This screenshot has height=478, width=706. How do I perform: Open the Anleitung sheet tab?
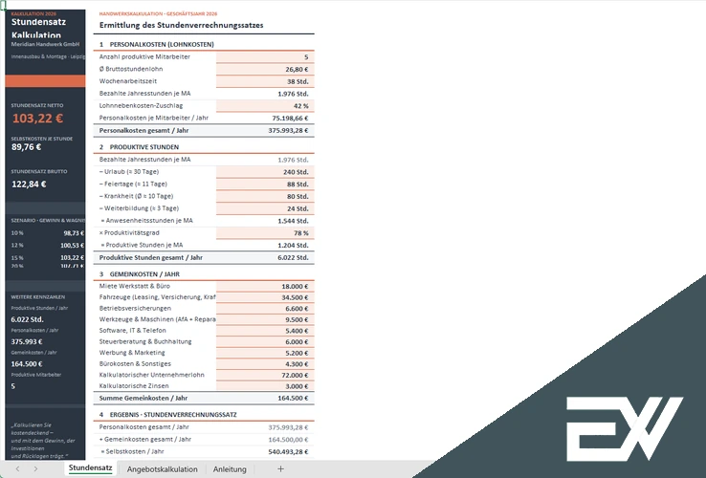click(230, 469)
